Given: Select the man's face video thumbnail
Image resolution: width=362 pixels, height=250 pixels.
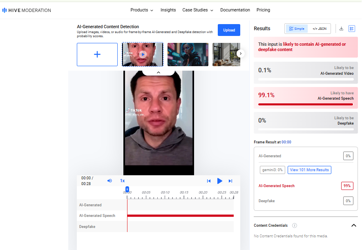Looking at the screenshot, I should (143, 54).
